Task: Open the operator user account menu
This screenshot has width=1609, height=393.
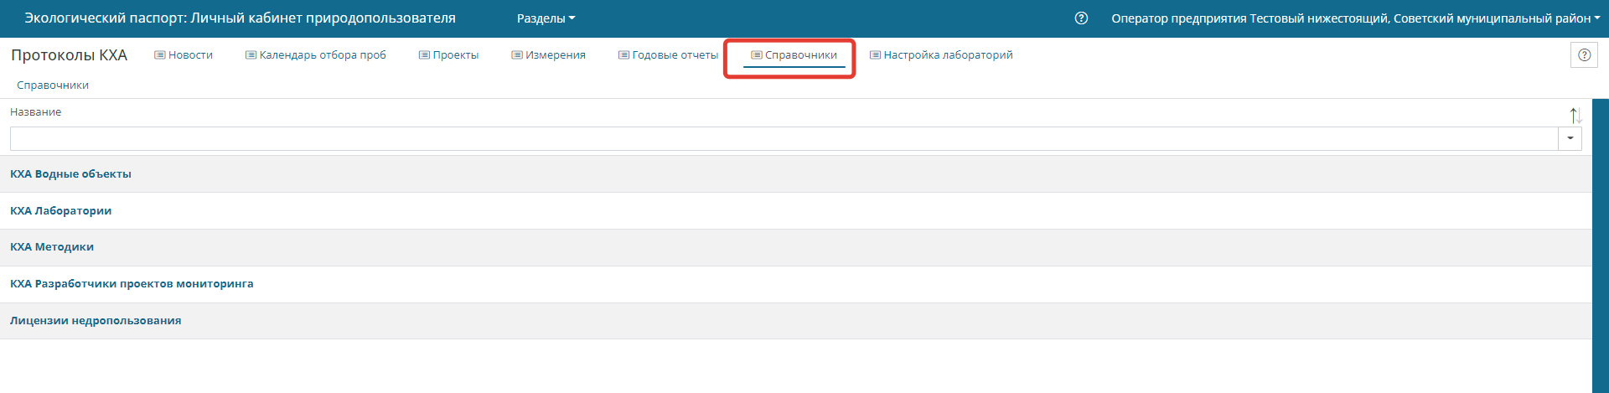Action: pos(1354,18)
